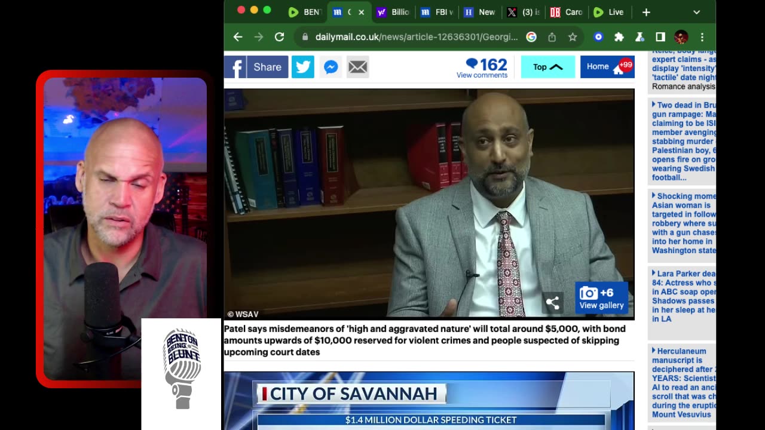Click the macOS green maximize button

coord(267,10)
